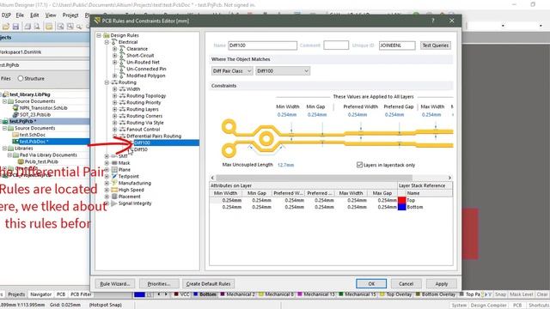The image size is (550, 309).
Task: Expand the Width rule node
Action: pyautogui.click(x=114, y=89)
